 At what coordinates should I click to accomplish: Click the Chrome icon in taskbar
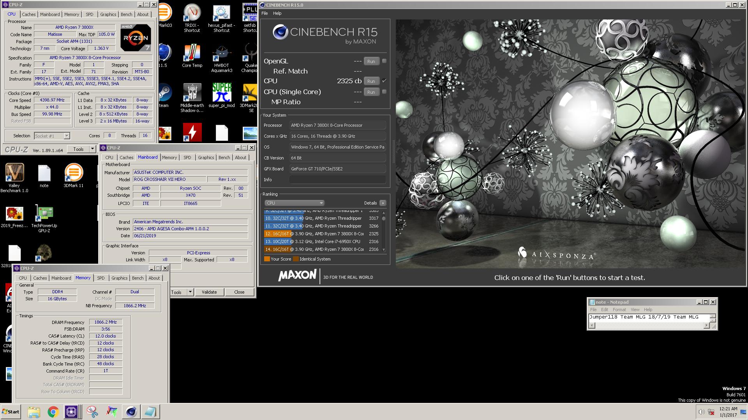tap(53, 412)
